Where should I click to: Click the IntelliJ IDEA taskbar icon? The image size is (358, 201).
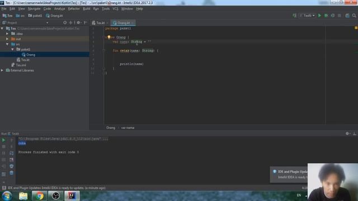pyautogui.click(x=72, y=196)
